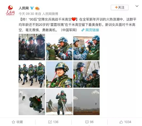Click the blue V verification badge
The height and width of the screenshot is (126, 142).
32,8
